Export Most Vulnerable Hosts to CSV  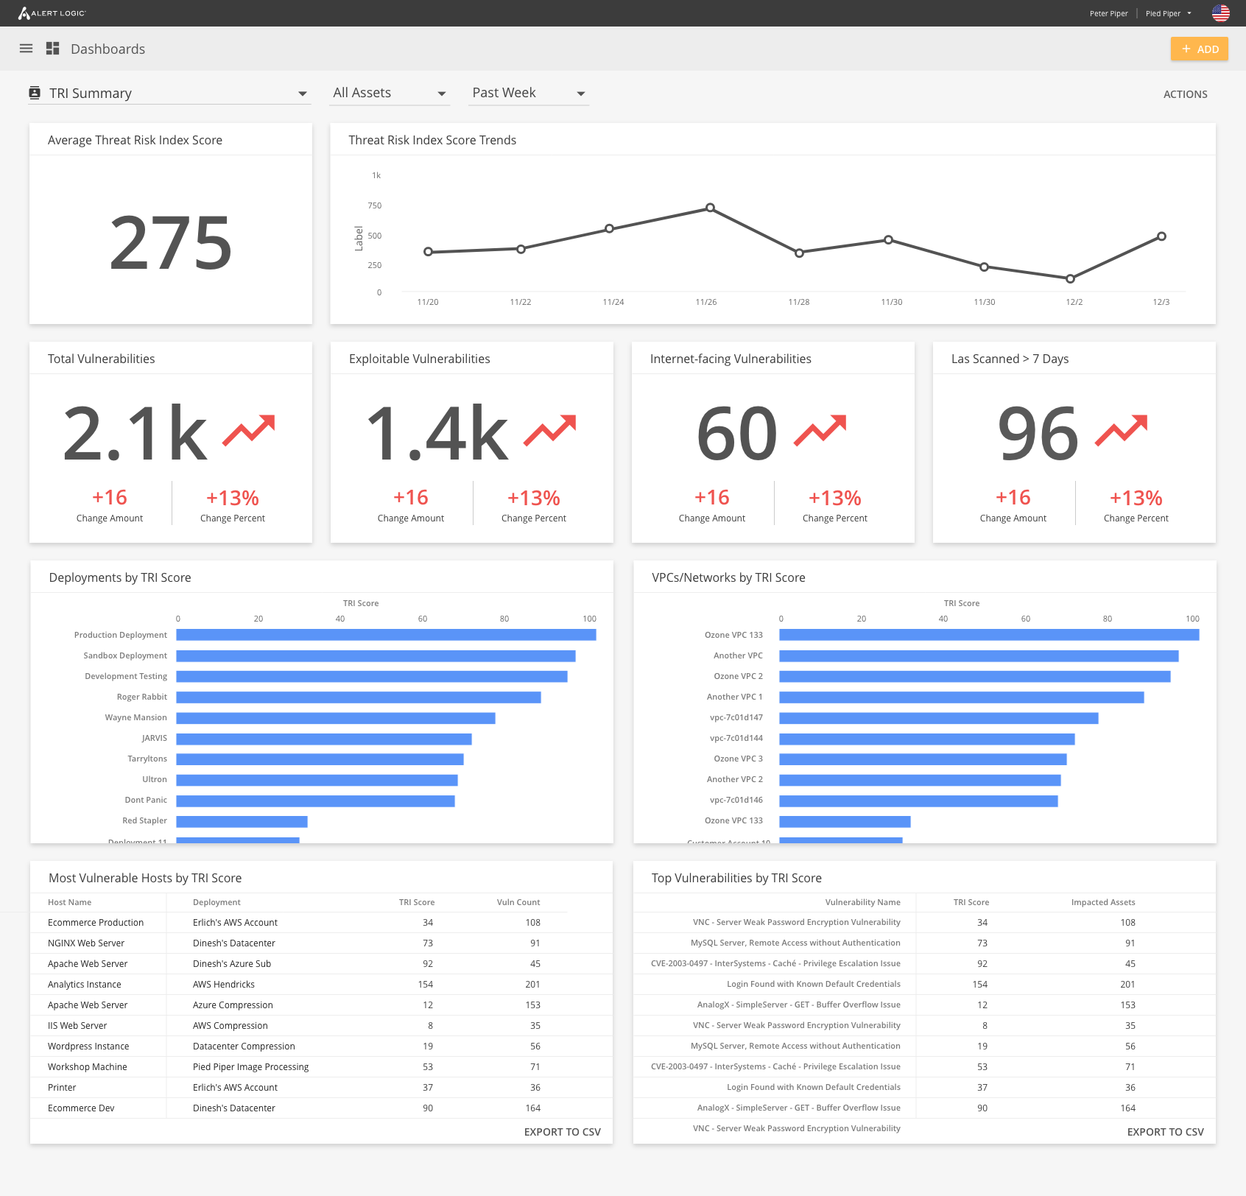(562, 1132)
